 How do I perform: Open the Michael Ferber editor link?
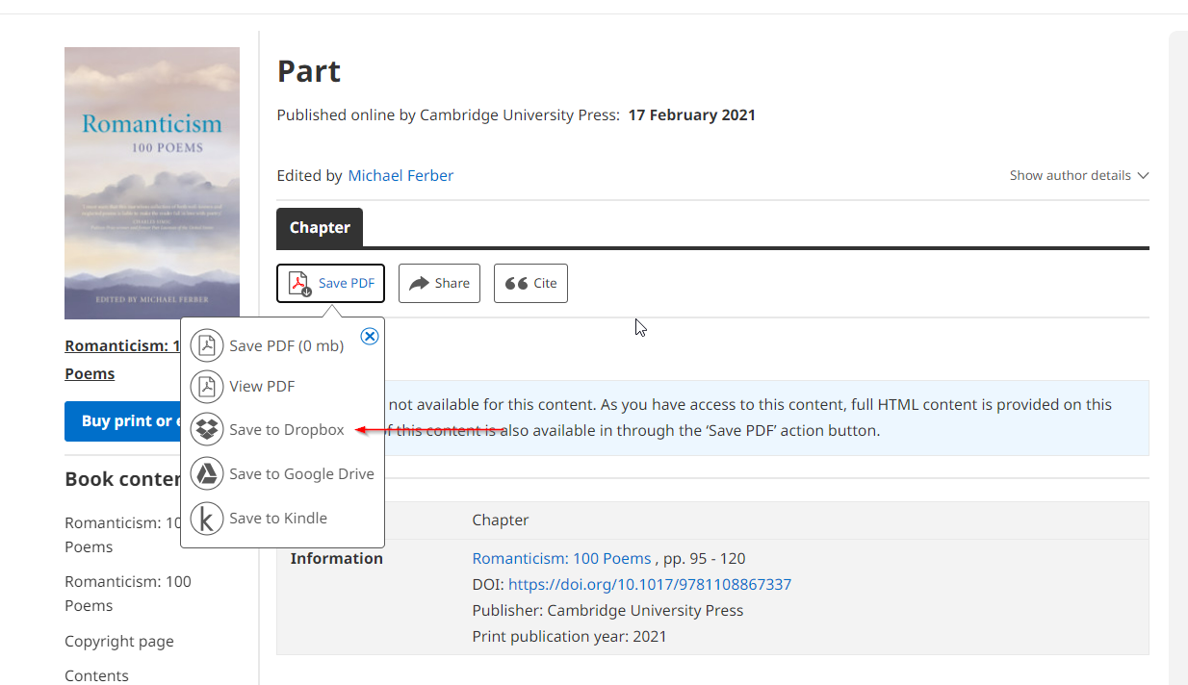pos(400,176)
